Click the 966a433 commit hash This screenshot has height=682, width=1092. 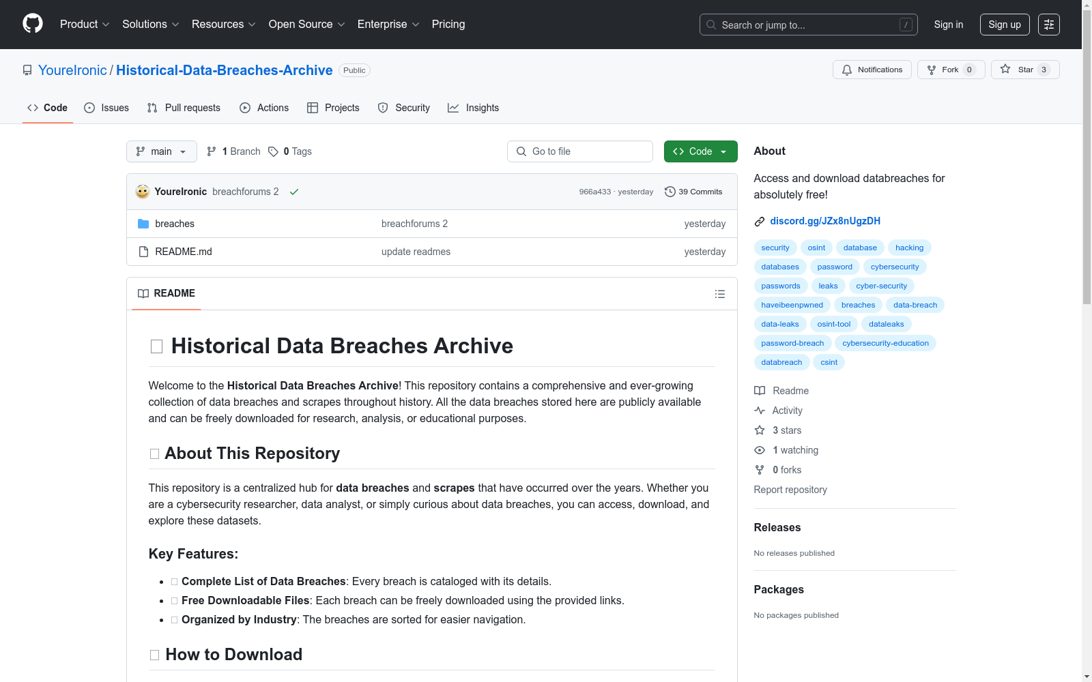tap(595, 192)
